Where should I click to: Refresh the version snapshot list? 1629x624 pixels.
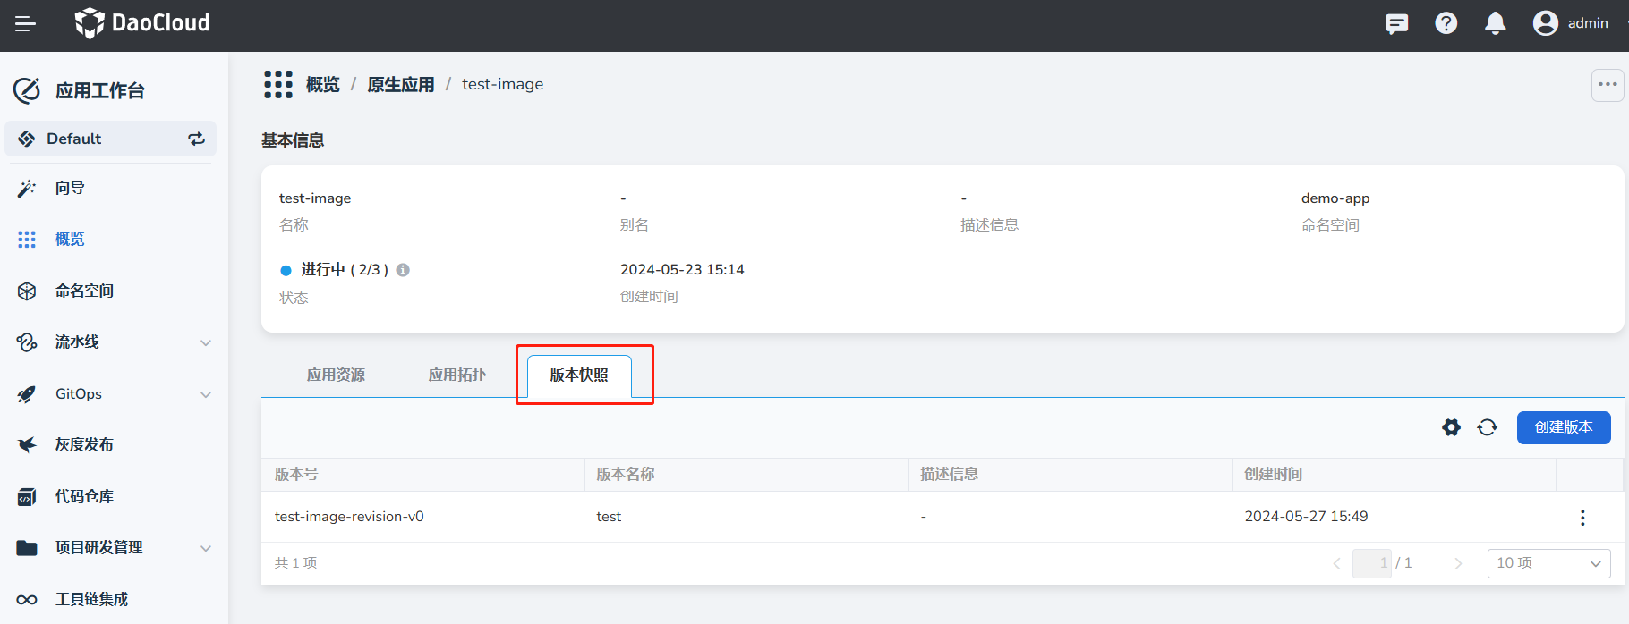click(1487, 428)
